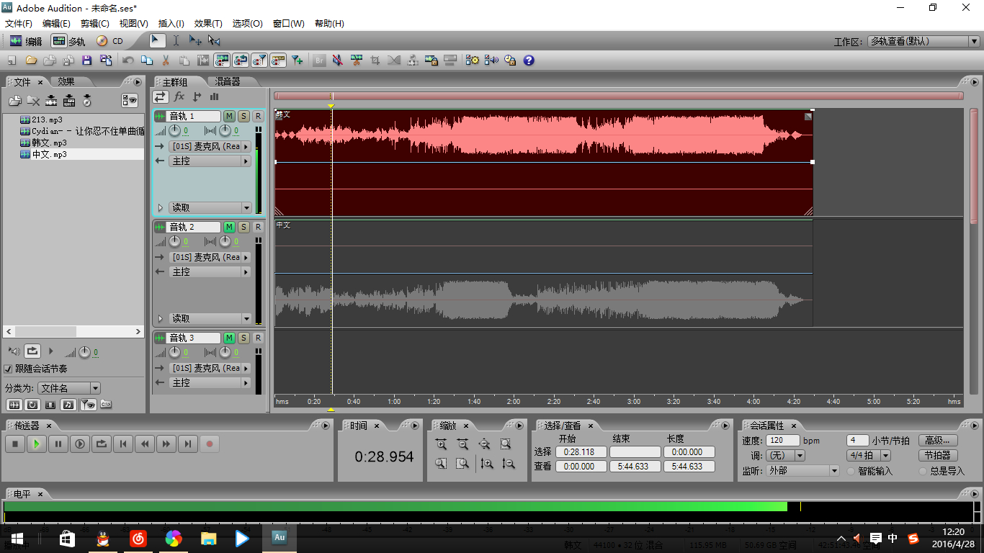Open the 工作区 workspace dropdown
Image resolution: width=984 pixels, height=553 pixels.
[x=923, y=41]
